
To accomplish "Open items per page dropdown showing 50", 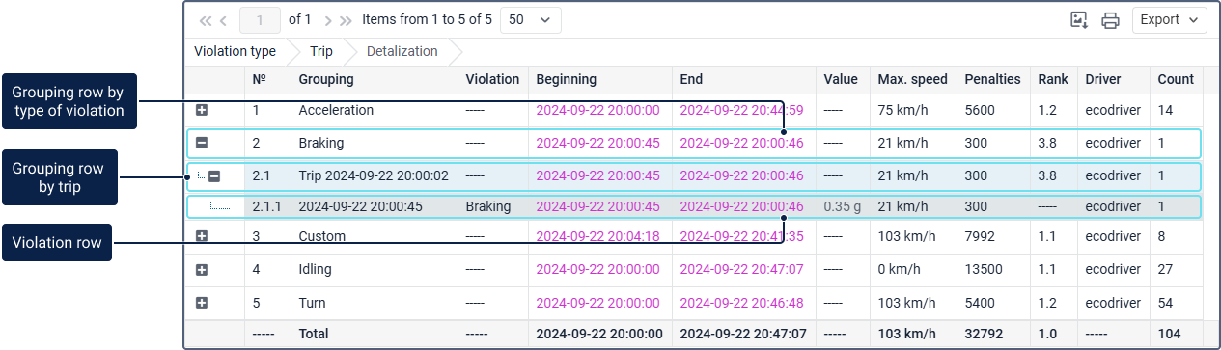I will [530, 20].
